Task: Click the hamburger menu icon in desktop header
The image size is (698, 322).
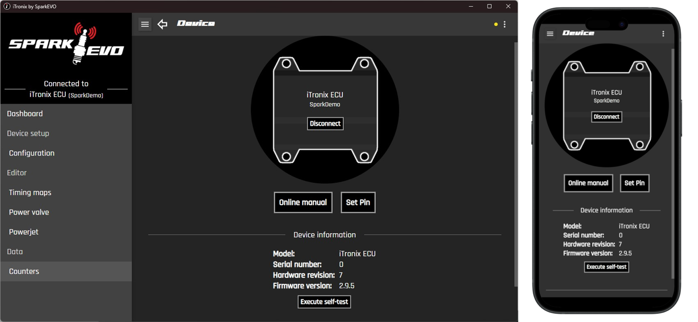Action: pos(145,24)
